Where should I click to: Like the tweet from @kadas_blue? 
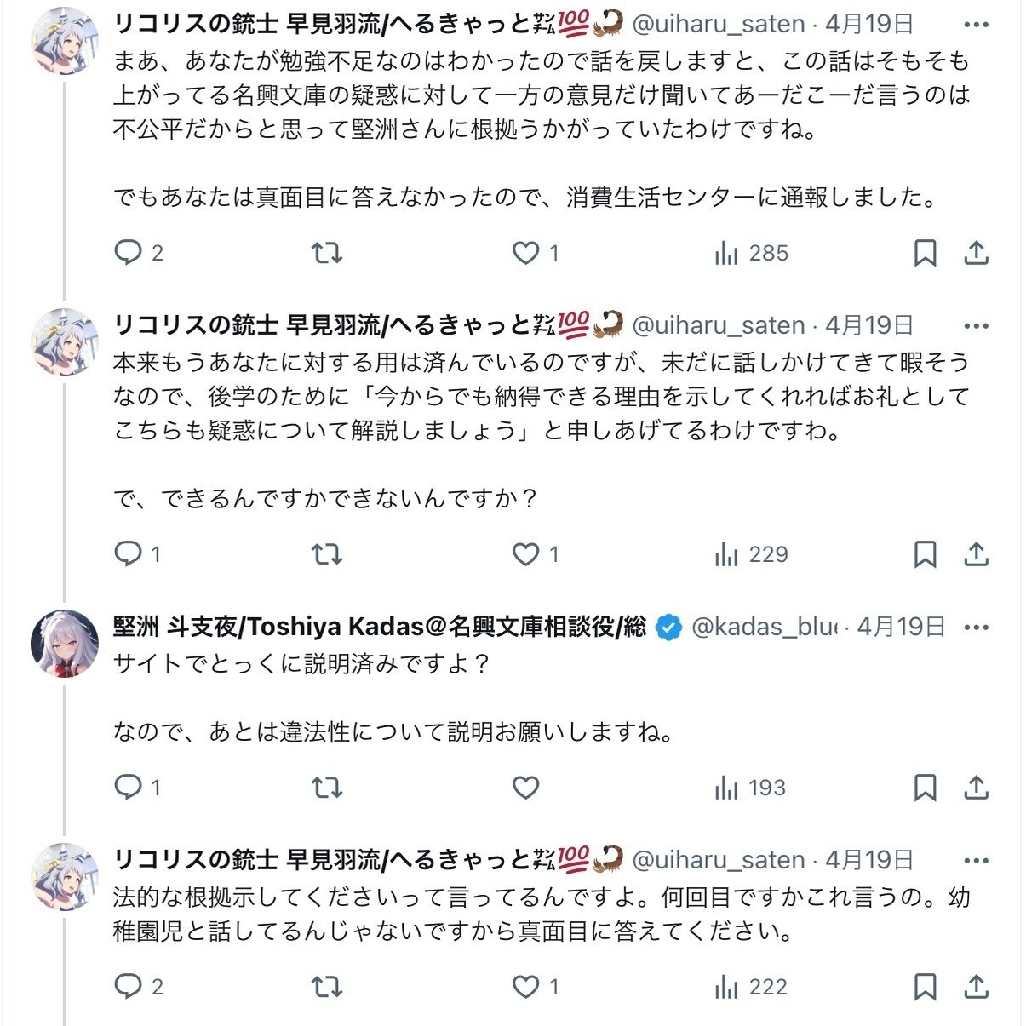point(526,788)
